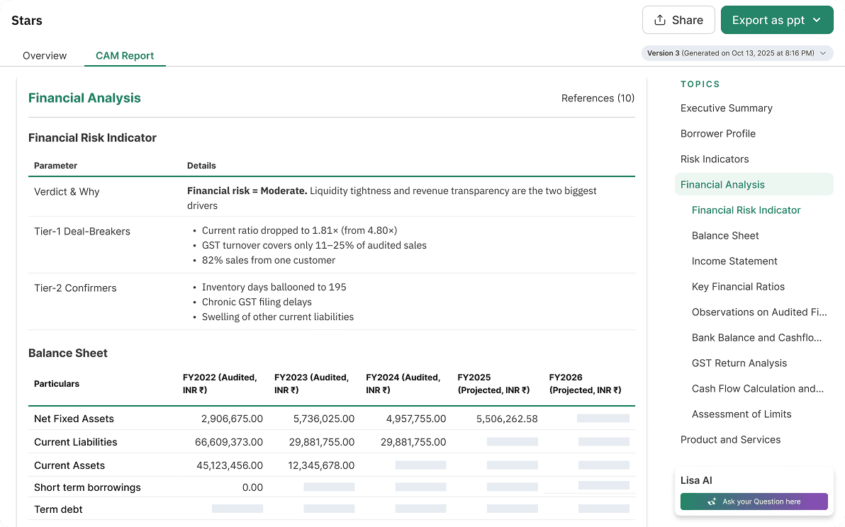845x527 pixels.
Task: Navigate to Balance Sheet subtopic
Action: (x=724, y=236)
